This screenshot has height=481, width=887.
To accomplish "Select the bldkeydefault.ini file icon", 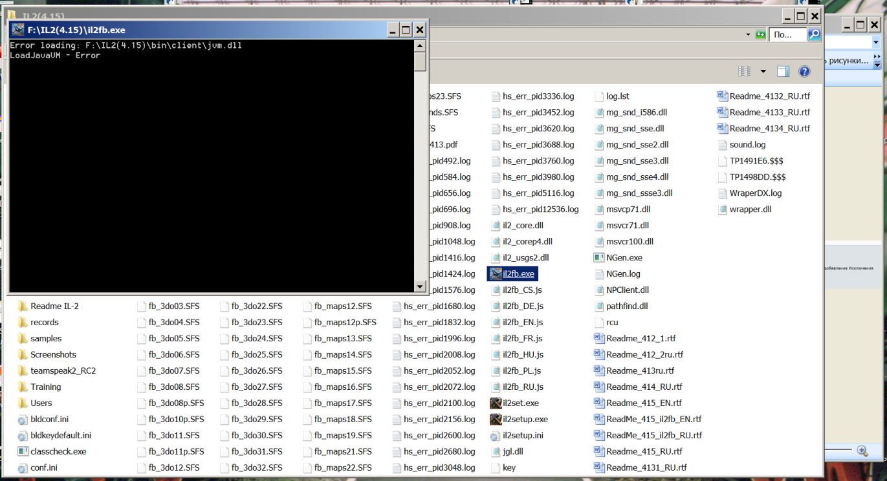I will click(x=23, y=436).
